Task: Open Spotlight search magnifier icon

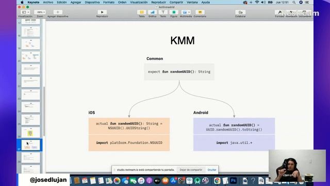Action: pos(294,2)
